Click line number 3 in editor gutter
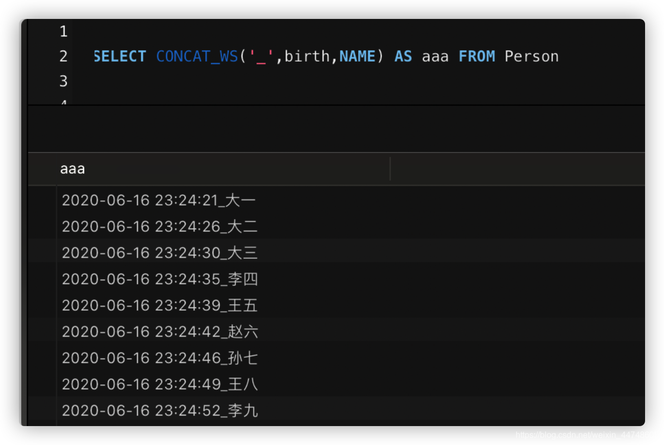Viewport: 664px width, 445px height. 64,82
